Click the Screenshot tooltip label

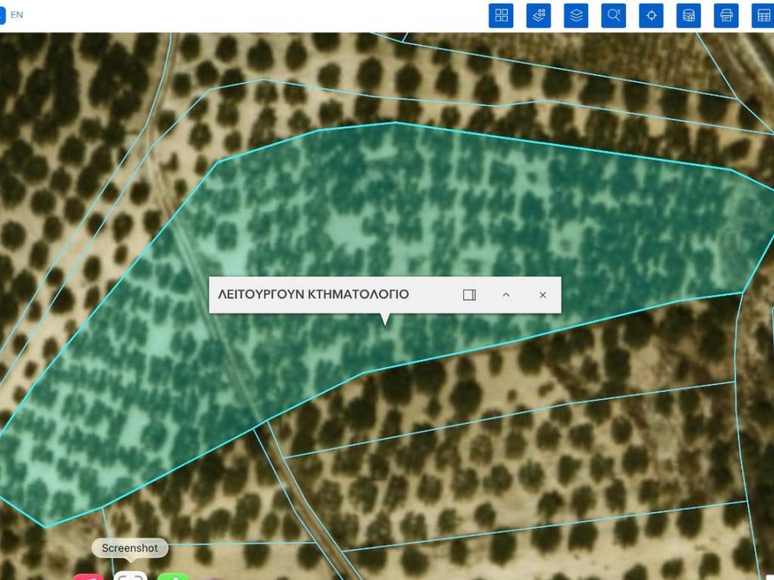(130, 548)
